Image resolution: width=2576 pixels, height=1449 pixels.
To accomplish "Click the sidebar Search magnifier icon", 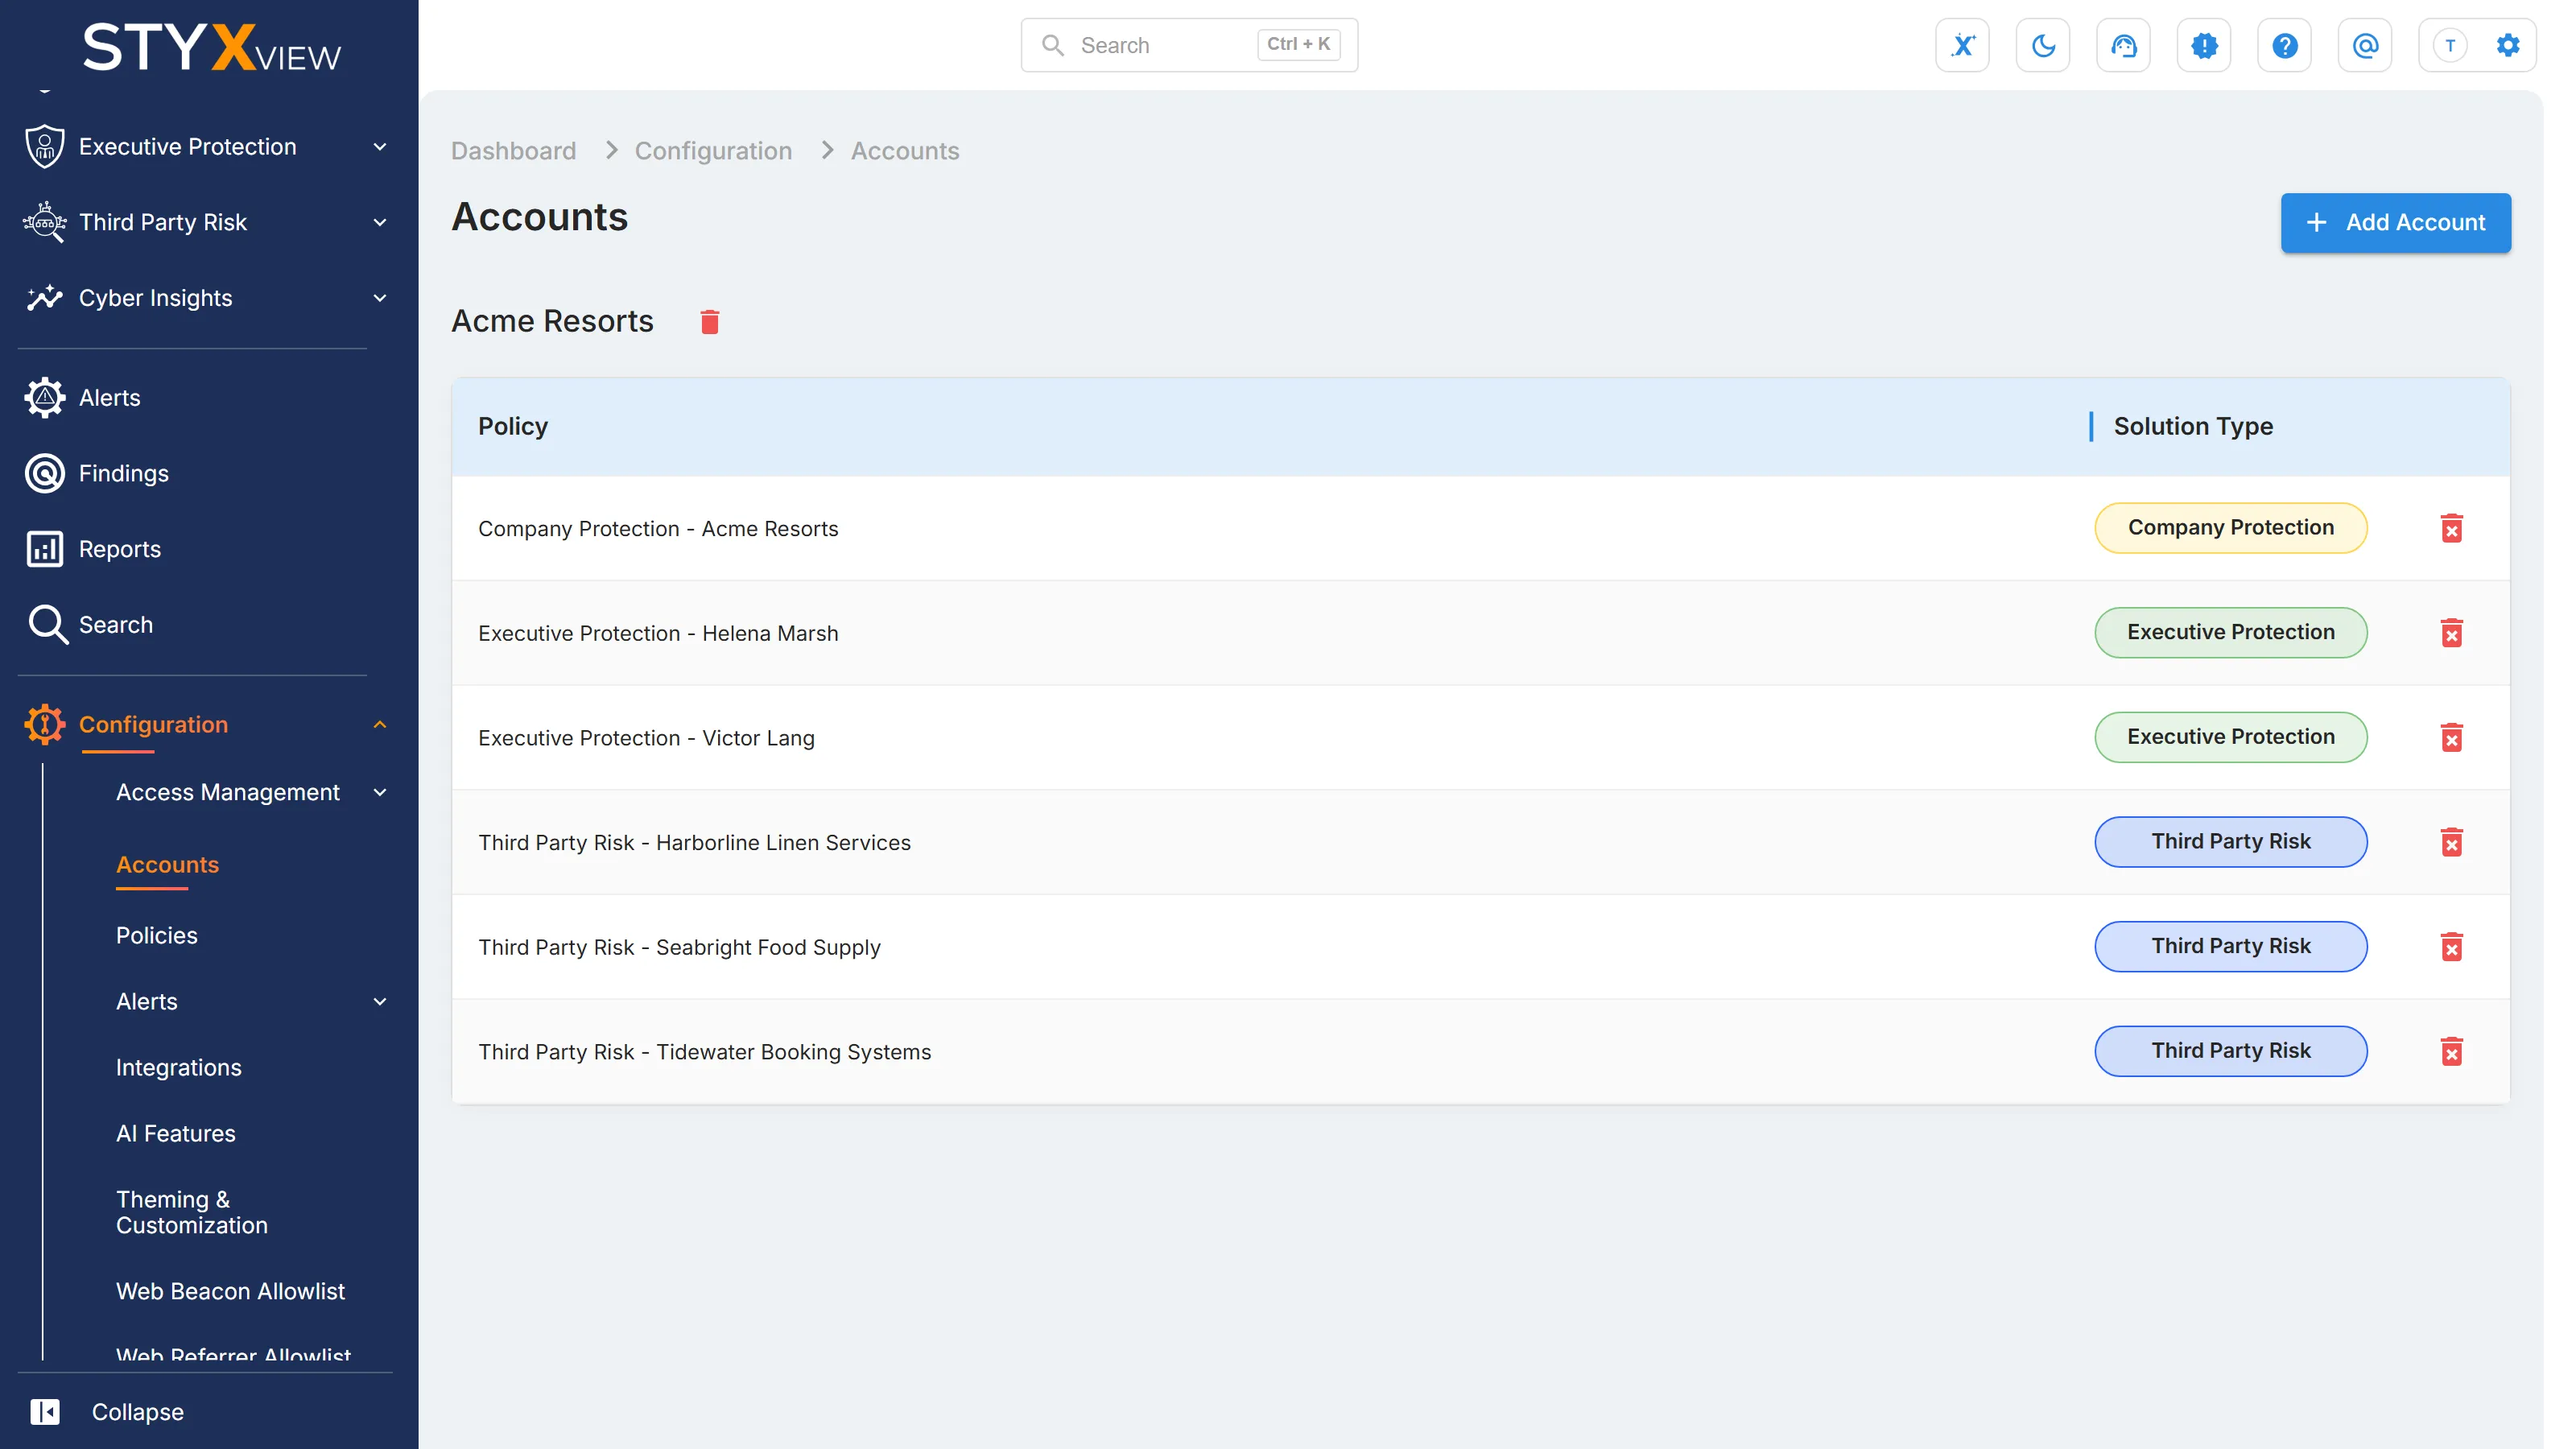I will pos(47,625).
